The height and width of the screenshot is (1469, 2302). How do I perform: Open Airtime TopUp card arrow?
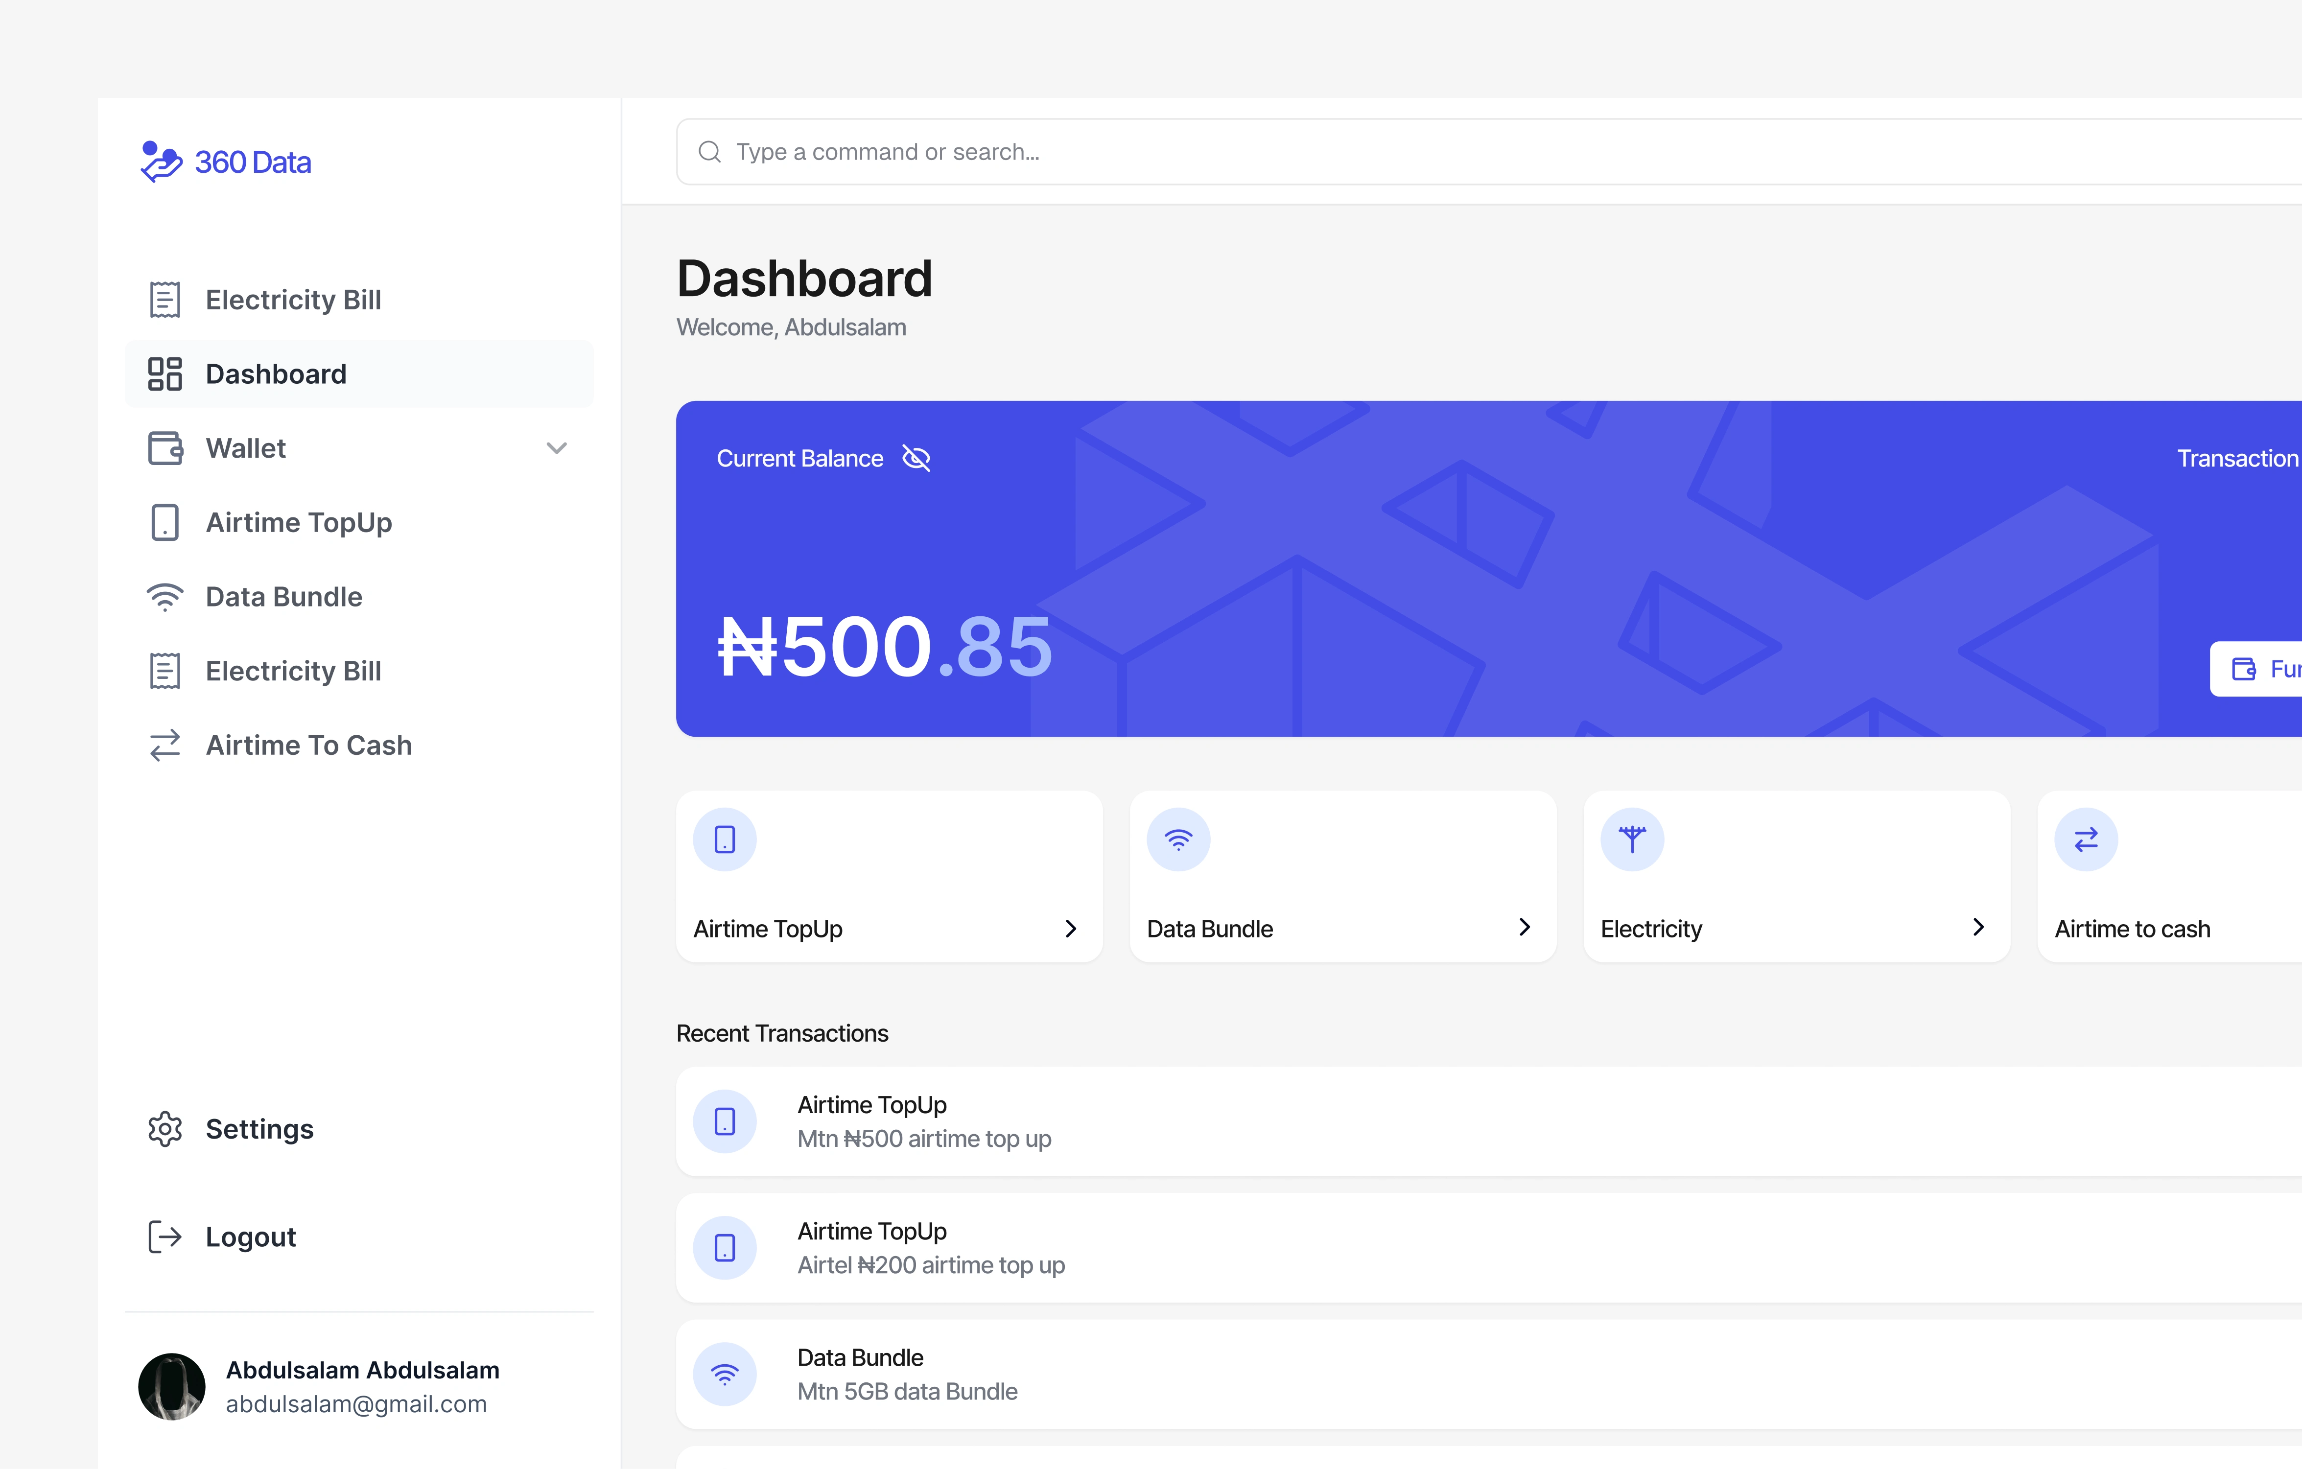click(x=1071, y=928)
